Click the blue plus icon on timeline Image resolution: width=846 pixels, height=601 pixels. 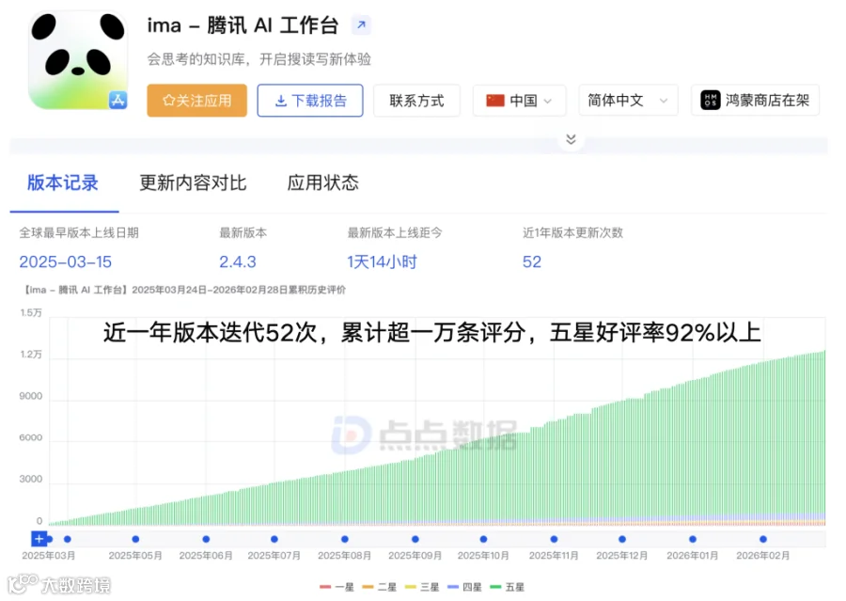(39, 538)
